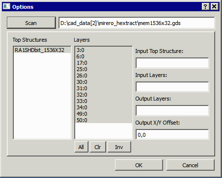Invert layer selection with Inv
The image size is (222, 178).
[119, 147]
